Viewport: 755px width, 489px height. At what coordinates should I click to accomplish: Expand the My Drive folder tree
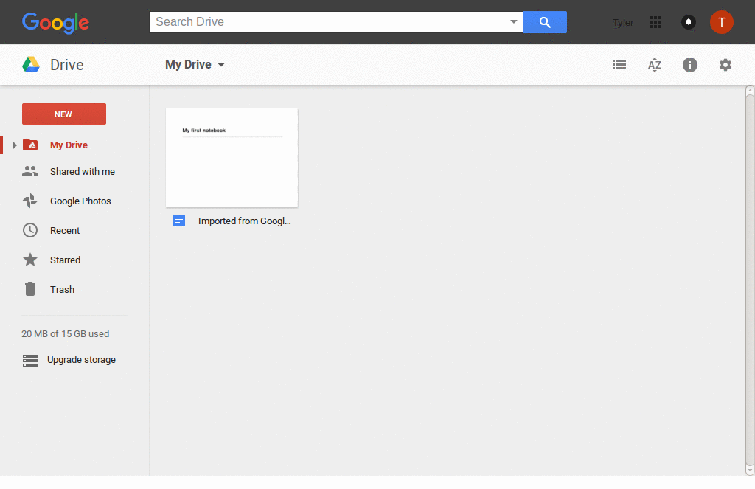pos(15,145)
